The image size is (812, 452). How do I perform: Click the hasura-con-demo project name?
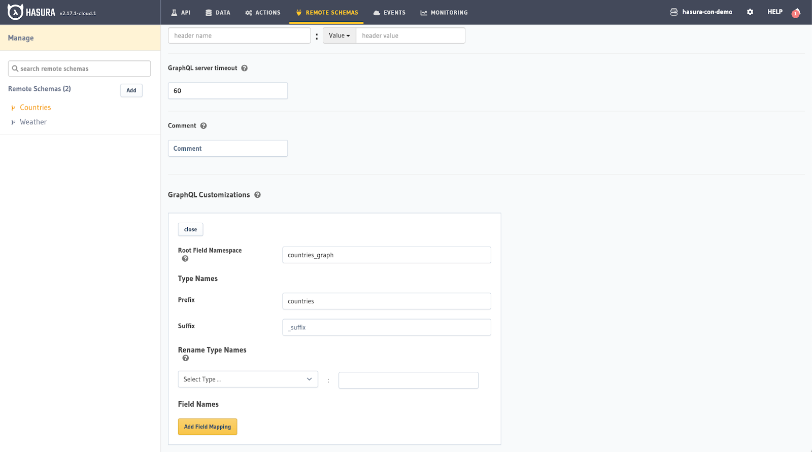707,12
